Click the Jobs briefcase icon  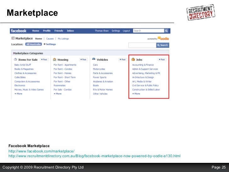click(133, 59)
